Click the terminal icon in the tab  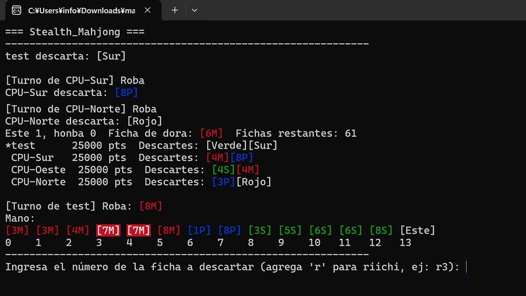[x=16, y=11]
